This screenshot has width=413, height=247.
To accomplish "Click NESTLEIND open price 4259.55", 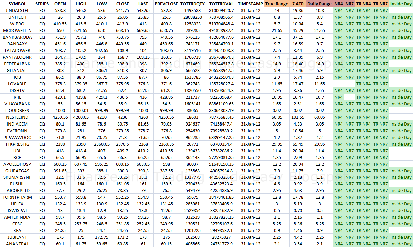I will pyautogui.click(x=60, y=117).
